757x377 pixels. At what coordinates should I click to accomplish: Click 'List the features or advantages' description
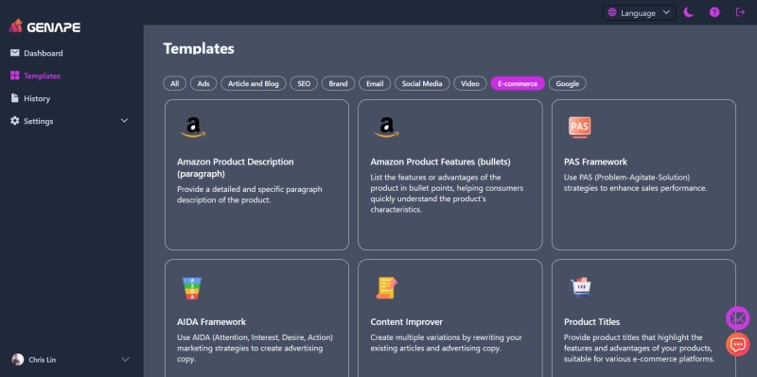click(x=447, y=194)
